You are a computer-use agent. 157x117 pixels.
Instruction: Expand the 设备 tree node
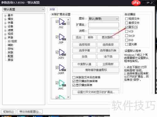(5, 27)
